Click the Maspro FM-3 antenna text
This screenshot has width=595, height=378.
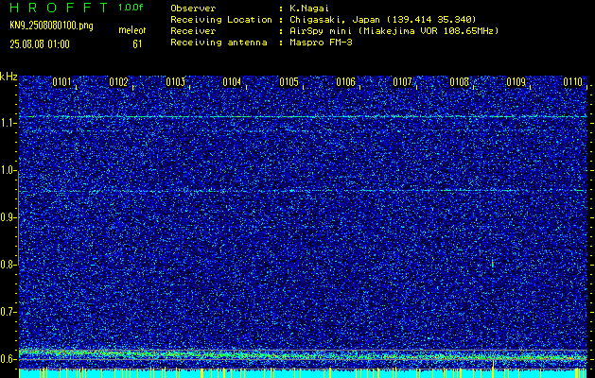click(x=321, y=43)
